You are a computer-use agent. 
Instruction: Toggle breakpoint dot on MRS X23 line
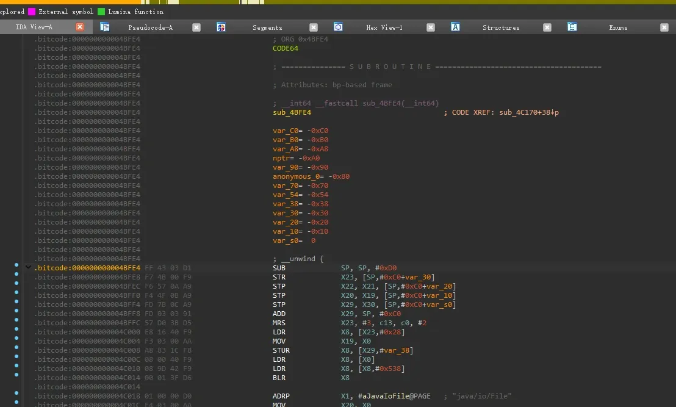click(x=16, y=320)
